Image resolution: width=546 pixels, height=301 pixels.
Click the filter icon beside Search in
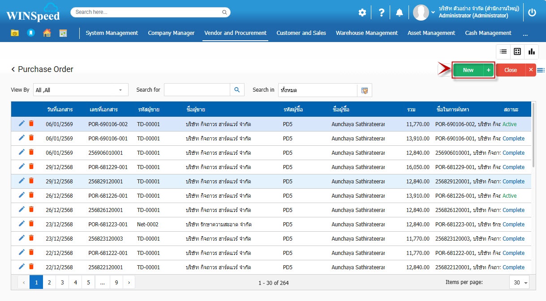click(x=365, y=90)
